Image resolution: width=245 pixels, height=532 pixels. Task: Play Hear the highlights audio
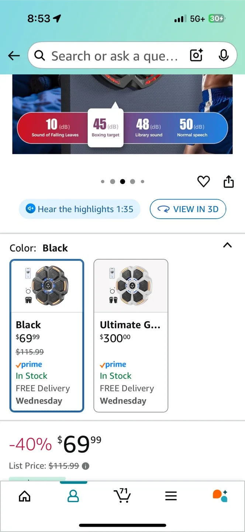pos(79,209)
